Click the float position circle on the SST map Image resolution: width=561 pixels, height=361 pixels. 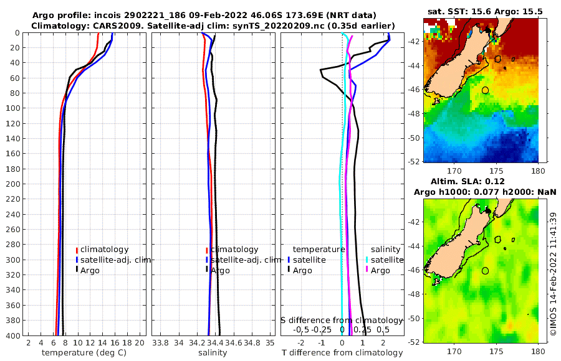point(485,90)
